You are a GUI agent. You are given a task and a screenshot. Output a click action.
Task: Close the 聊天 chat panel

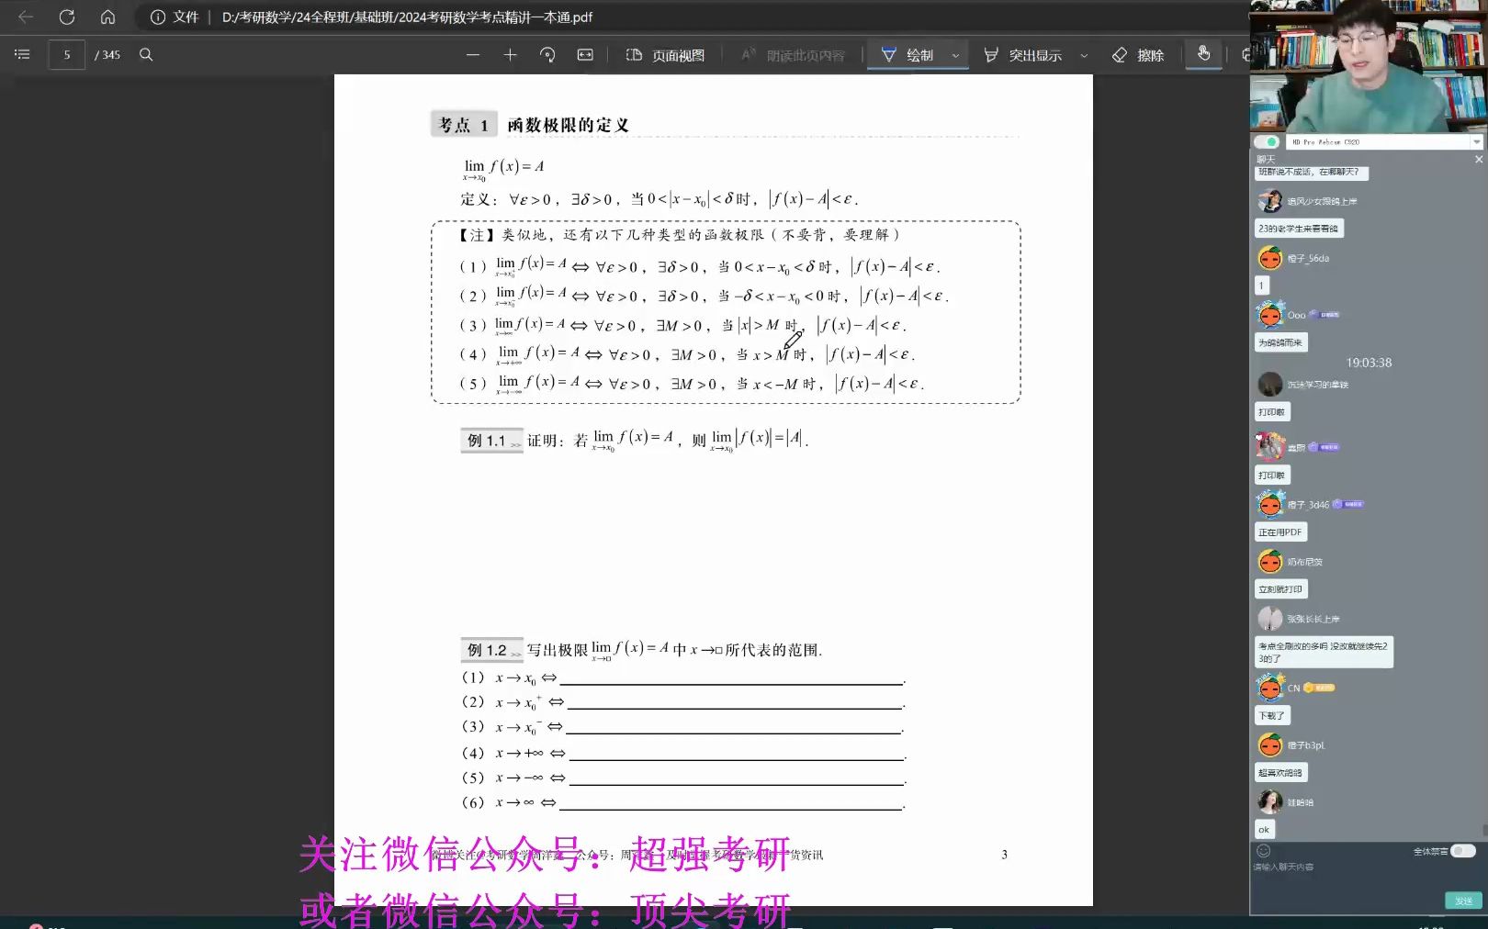[x=1479, y=160]
